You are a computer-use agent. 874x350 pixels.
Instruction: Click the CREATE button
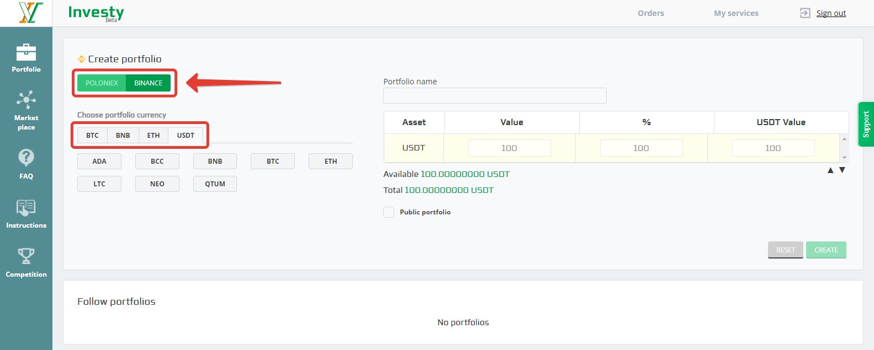coord(826,250)
